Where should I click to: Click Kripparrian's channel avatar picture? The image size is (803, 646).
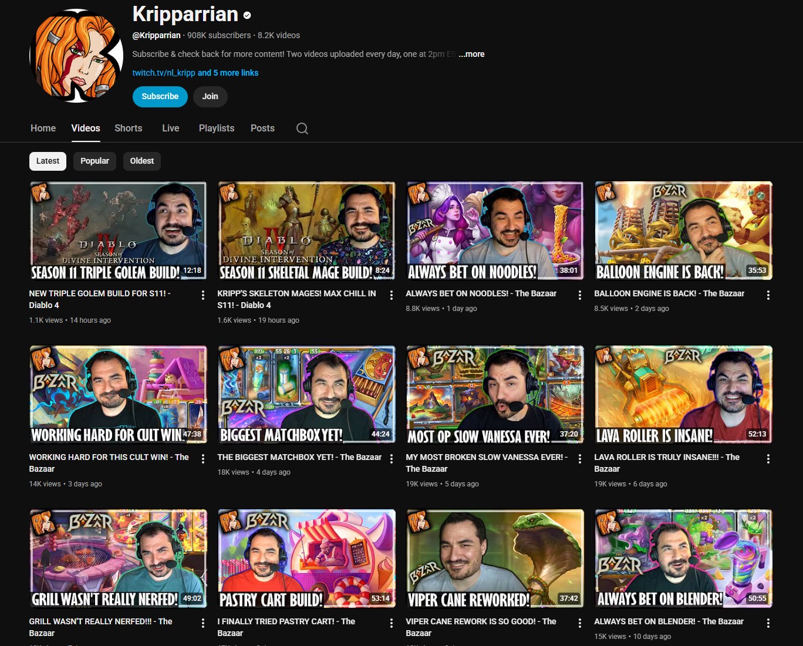76,56
